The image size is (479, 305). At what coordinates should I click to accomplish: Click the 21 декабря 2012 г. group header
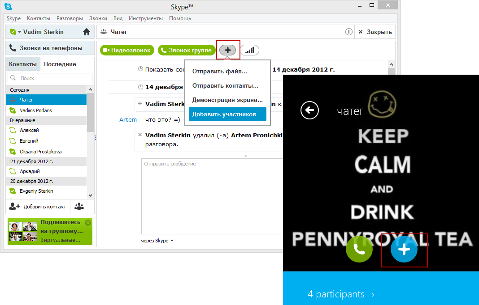tap(46, 161)
